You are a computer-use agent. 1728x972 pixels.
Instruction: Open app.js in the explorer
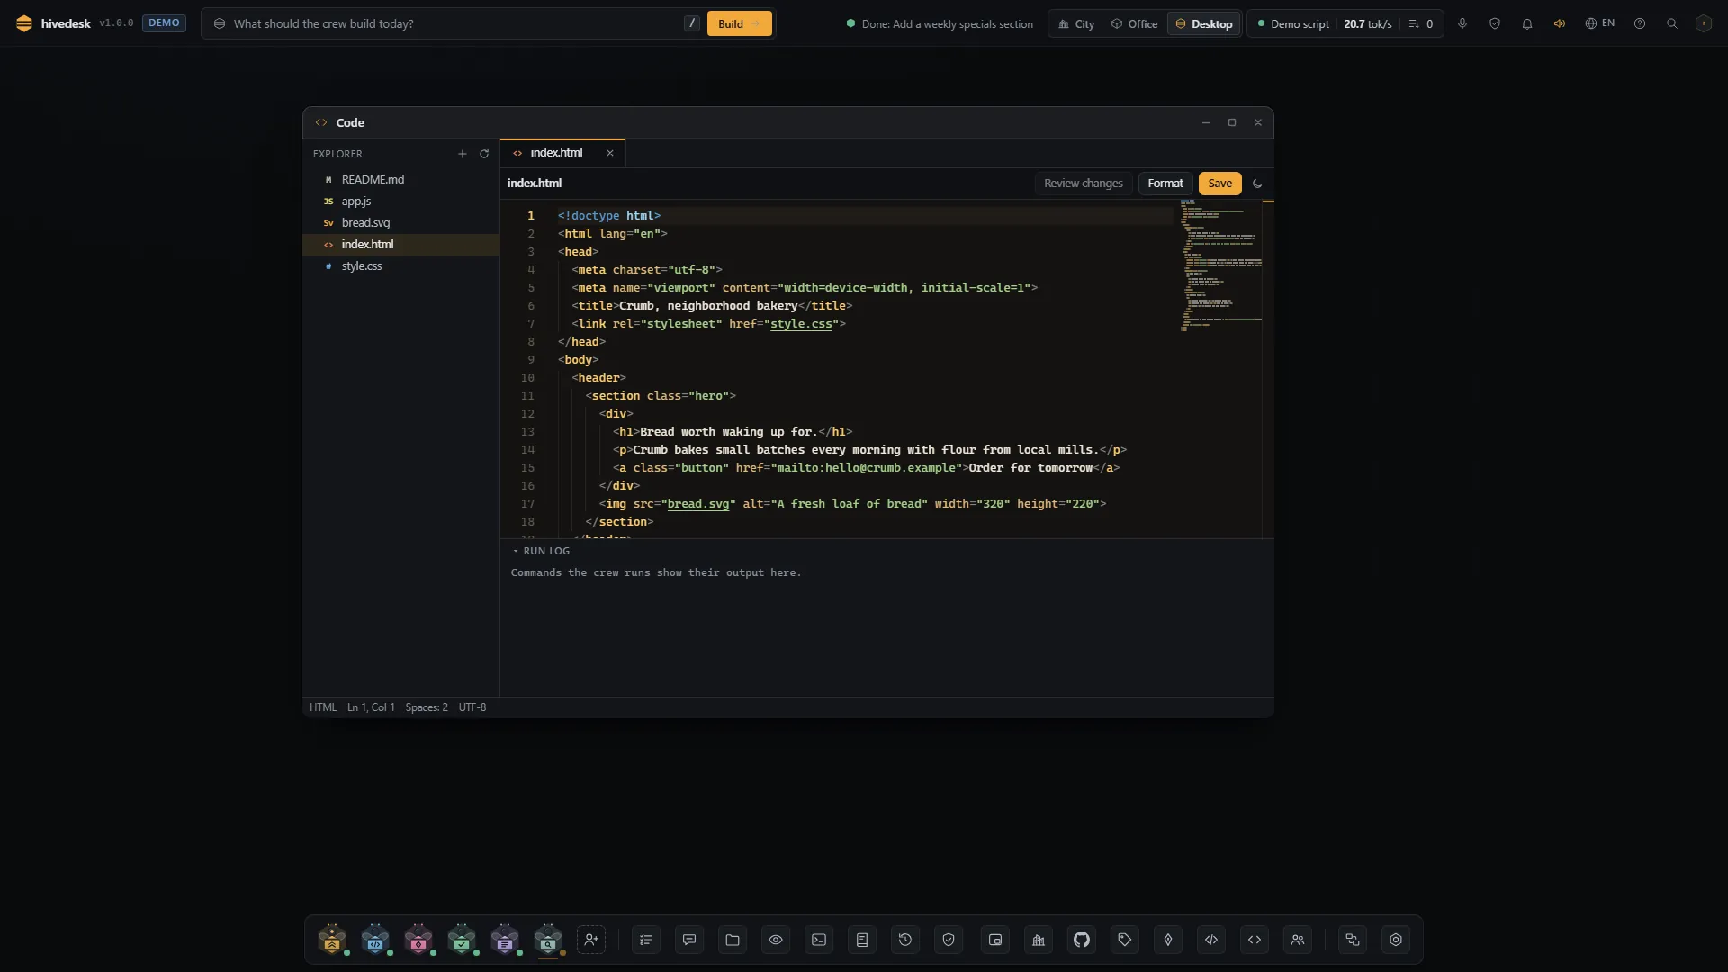click(401, 202)
